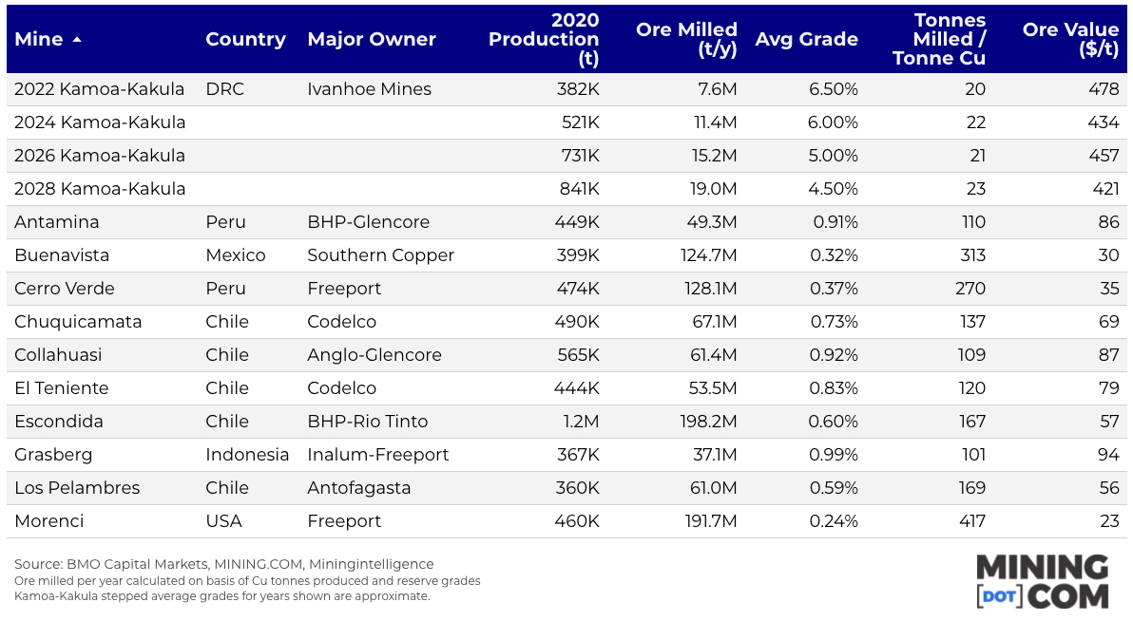Click the MINING.COM logo
The height and width of the screenshot is (621, 1133).
tap(1042, 581)
